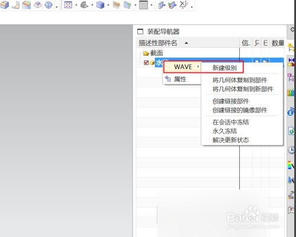Open options arrow after the sphere icon

[57, 7]
